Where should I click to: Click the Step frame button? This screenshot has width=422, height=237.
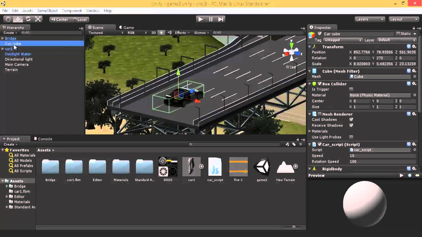coord(221,19)
